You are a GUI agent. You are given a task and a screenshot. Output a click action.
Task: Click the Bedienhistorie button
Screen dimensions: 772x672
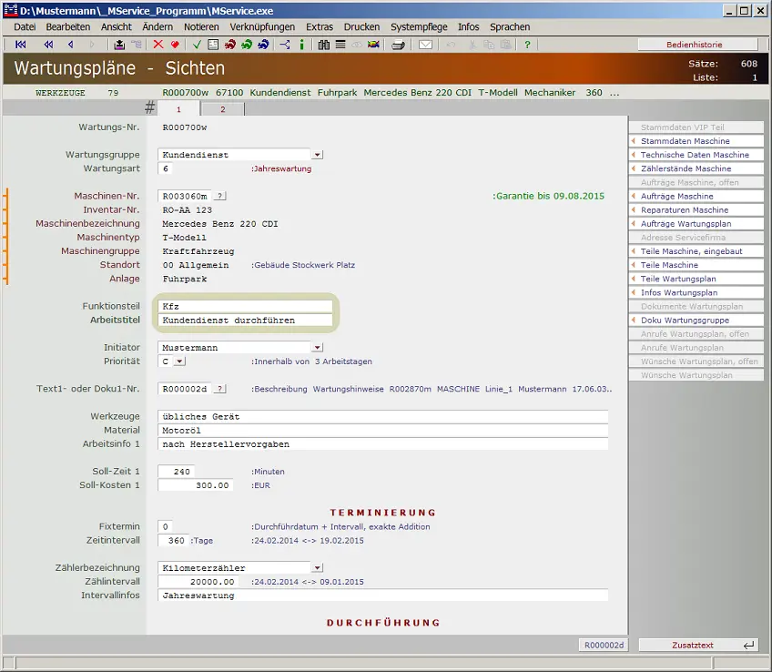pos(697,45)
